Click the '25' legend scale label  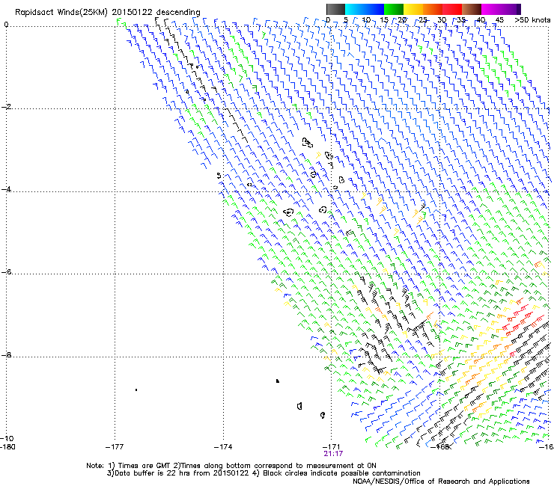422,19
